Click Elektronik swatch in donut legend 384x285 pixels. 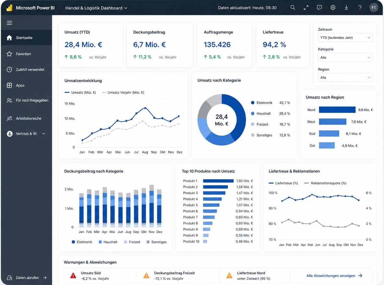253,103
